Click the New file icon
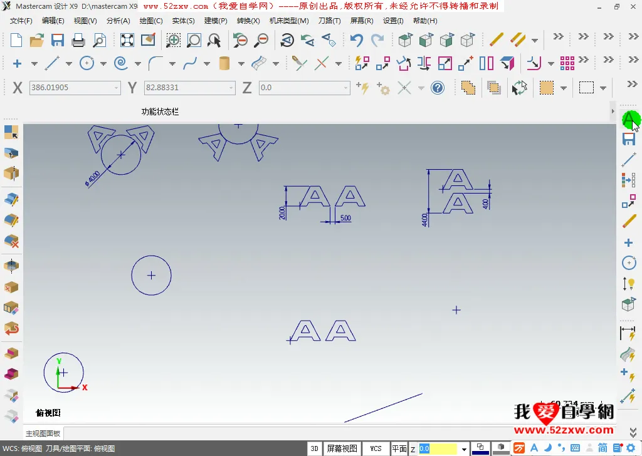 pyautogui.click(x=16, y=41)
